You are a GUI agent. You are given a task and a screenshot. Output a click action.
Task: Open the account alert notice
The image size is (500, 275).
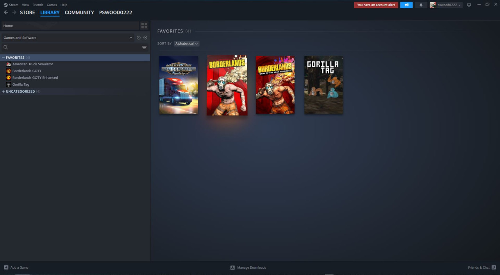[x=376, y=5]
